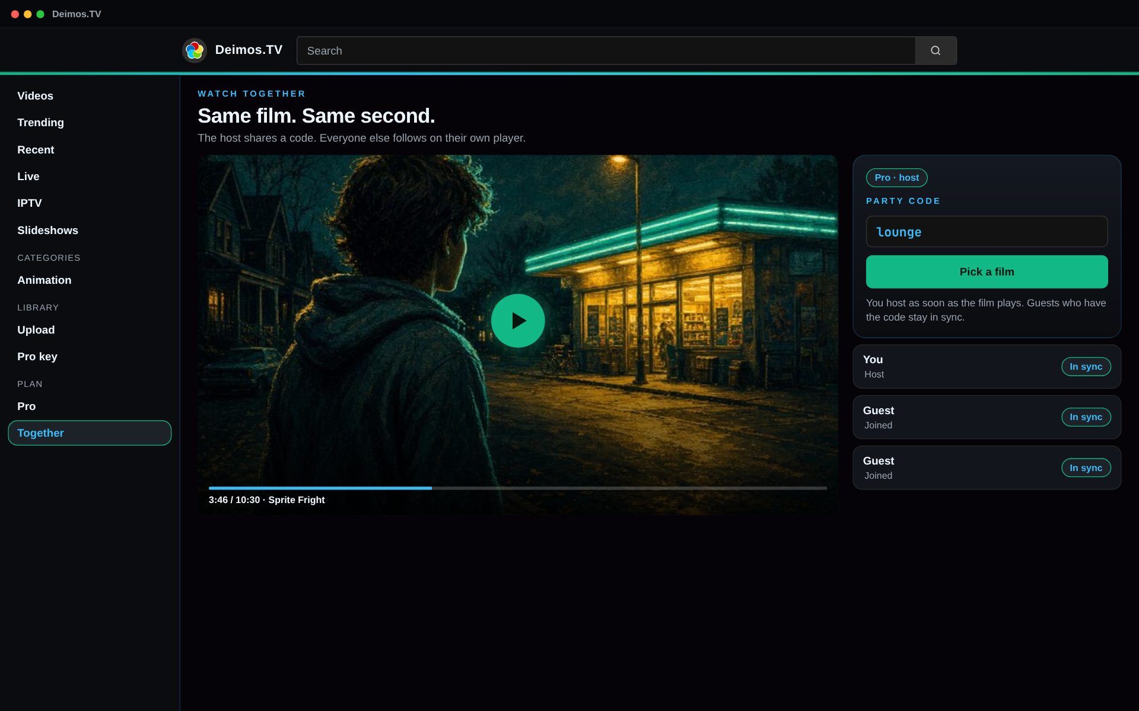Click the macOS green fullscreen button

coord(40,14)
